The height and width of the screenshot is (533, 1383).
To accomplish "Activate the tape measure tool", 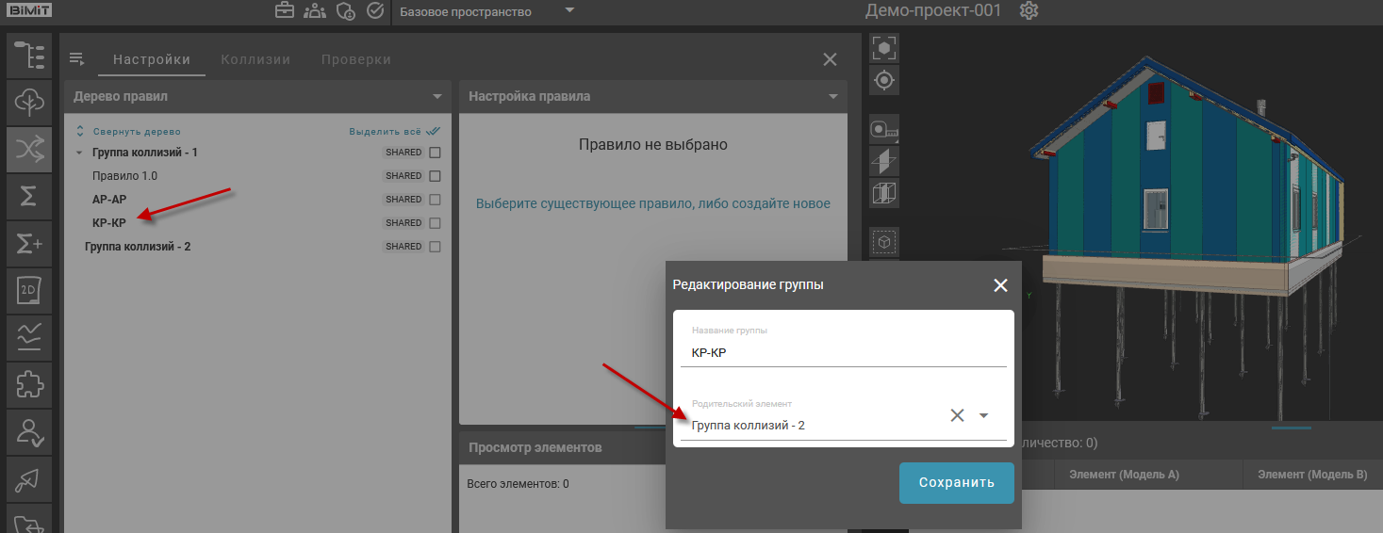I will (884, 127).
